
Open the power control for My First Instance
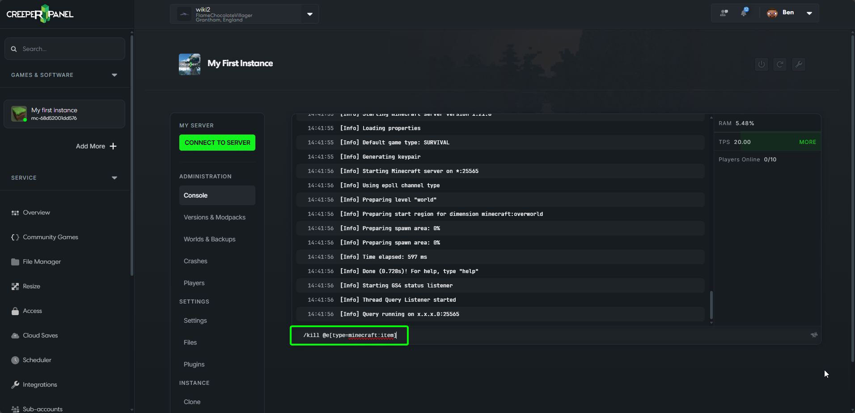[x=761, y=64]
